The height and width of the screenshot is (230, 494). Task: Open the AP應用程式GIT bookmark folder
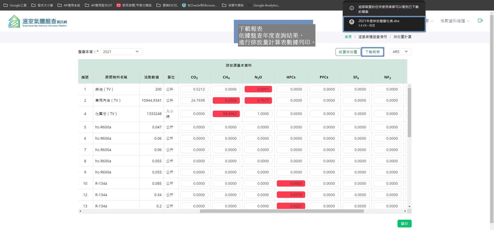pyautogui.click(x=99, y=5)
